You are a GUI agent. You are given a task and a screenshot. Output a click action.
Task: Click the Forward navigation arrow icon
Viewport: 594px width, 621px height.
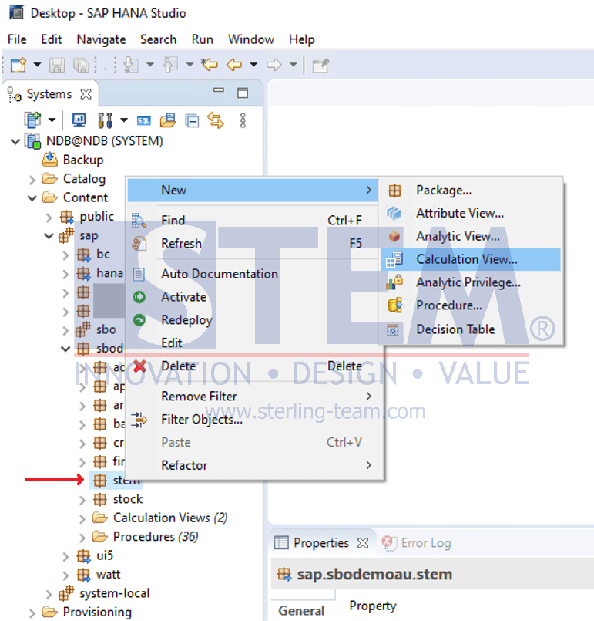[x=274, y=65]
